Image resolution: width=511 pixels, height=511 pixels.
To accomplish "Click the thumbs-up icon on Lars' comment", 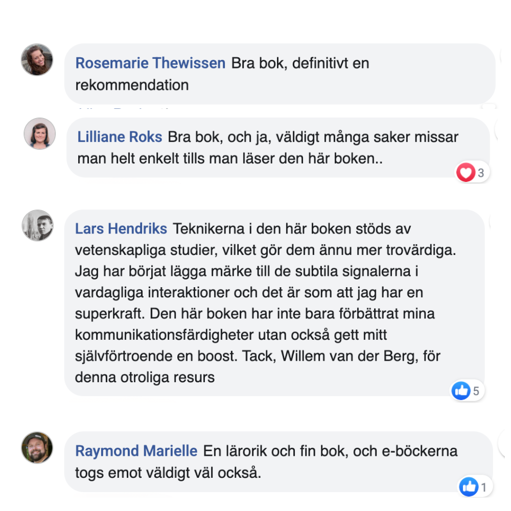I will click(x=461, y=391).
